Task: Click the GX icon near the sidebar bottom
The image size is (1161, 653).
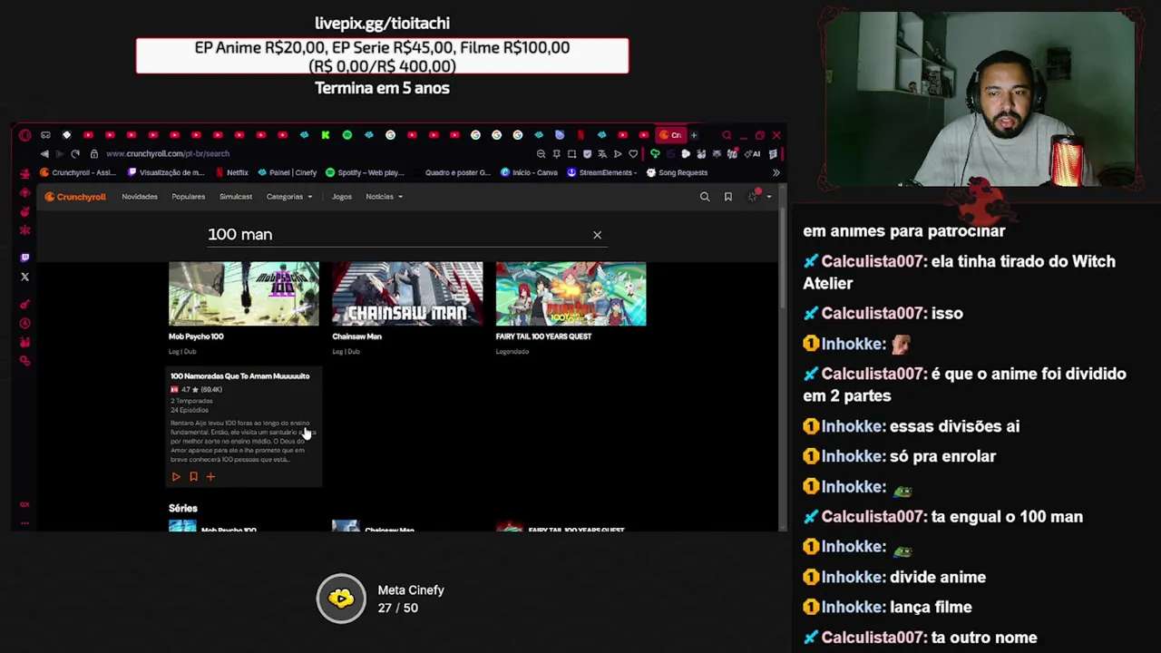Action: pyautogui.click(x=24, y=504)
